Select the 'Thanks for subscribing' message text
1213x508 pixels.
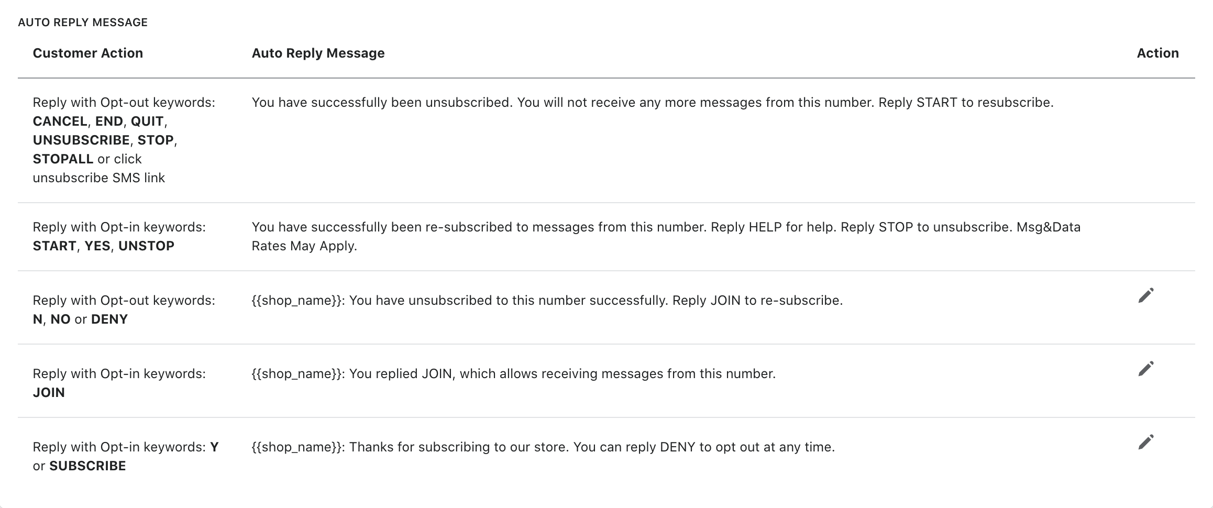click(x=543, y=447)
